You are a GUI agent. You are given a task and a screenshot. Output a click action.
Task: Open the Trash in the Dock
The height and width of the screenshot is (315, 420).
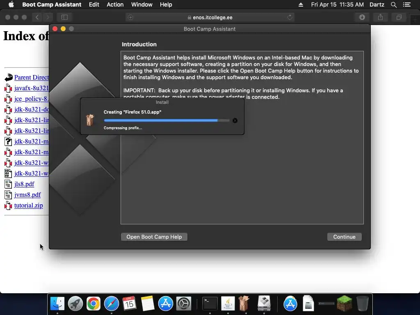[363, 304]
